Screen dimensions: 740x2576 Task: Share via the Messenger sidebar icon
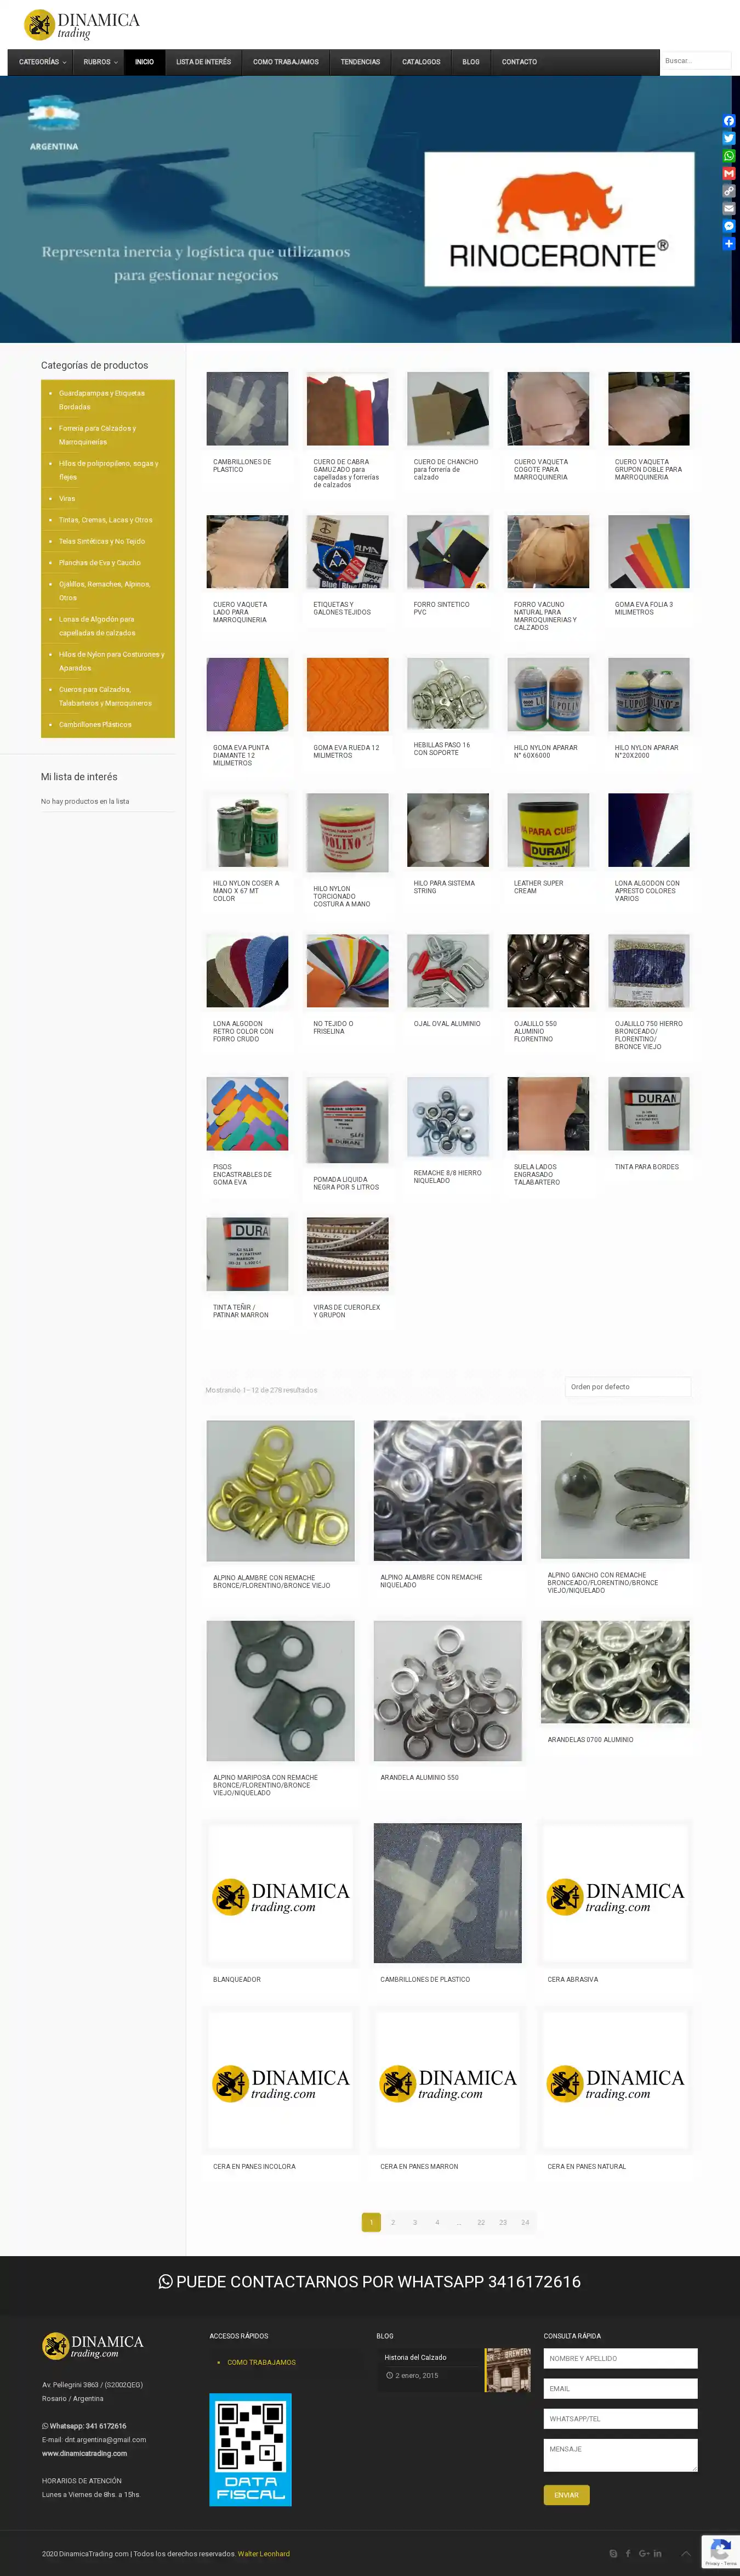pyautogui.click(x=729, y=226)
